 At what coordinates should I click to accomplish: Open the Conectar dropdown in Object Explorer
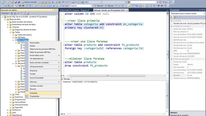[5, 13]
